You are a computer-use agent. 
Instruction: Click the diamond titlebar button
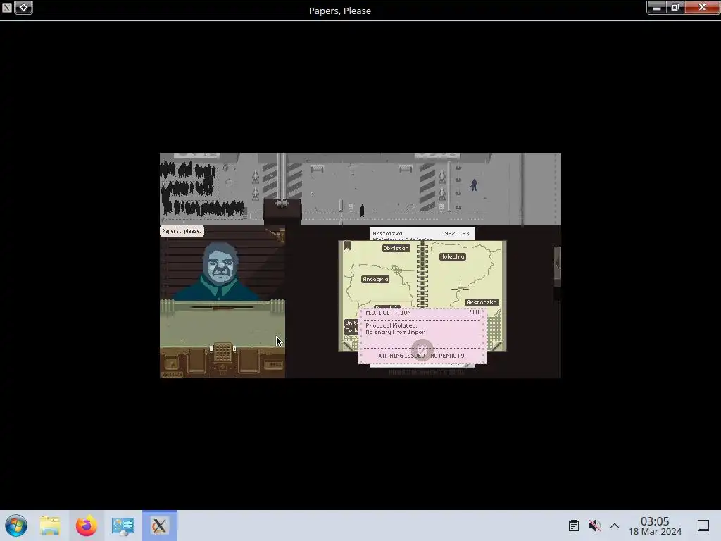coord(23,7)
